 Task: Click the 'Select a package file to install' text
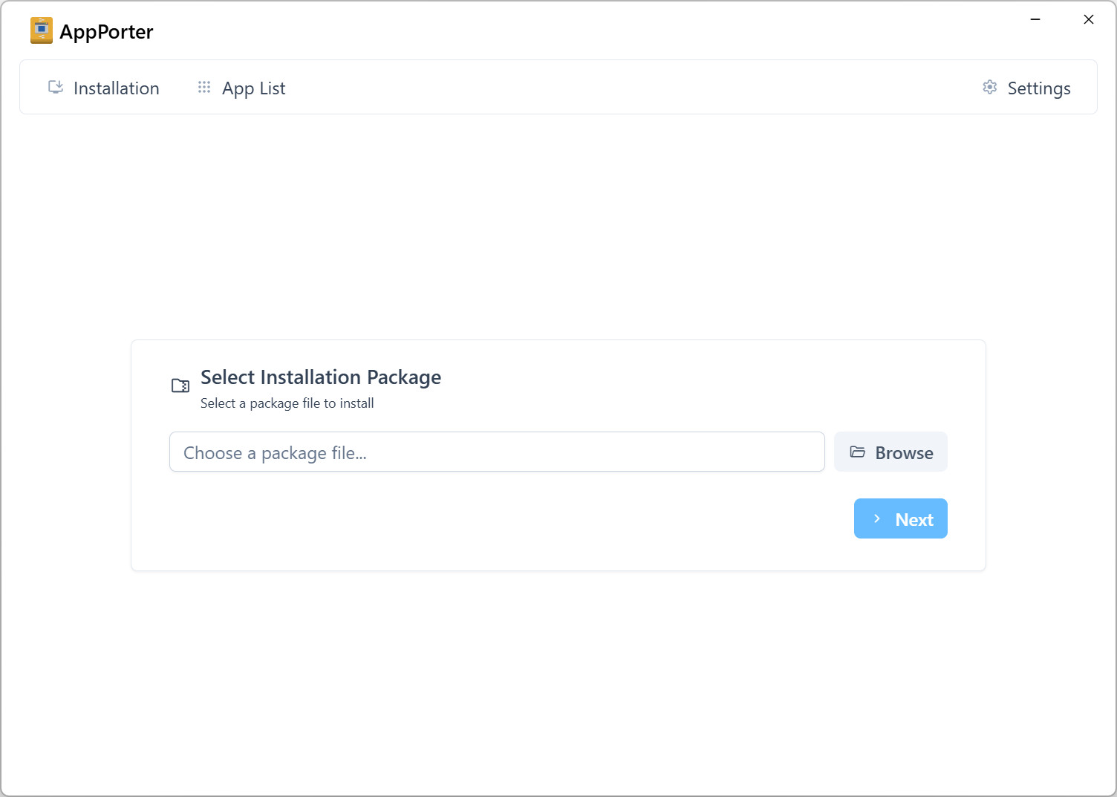(287, 403)
